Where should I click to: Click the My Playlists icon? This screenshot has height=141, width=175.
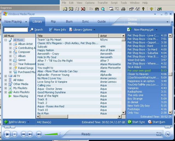point(10,88)
